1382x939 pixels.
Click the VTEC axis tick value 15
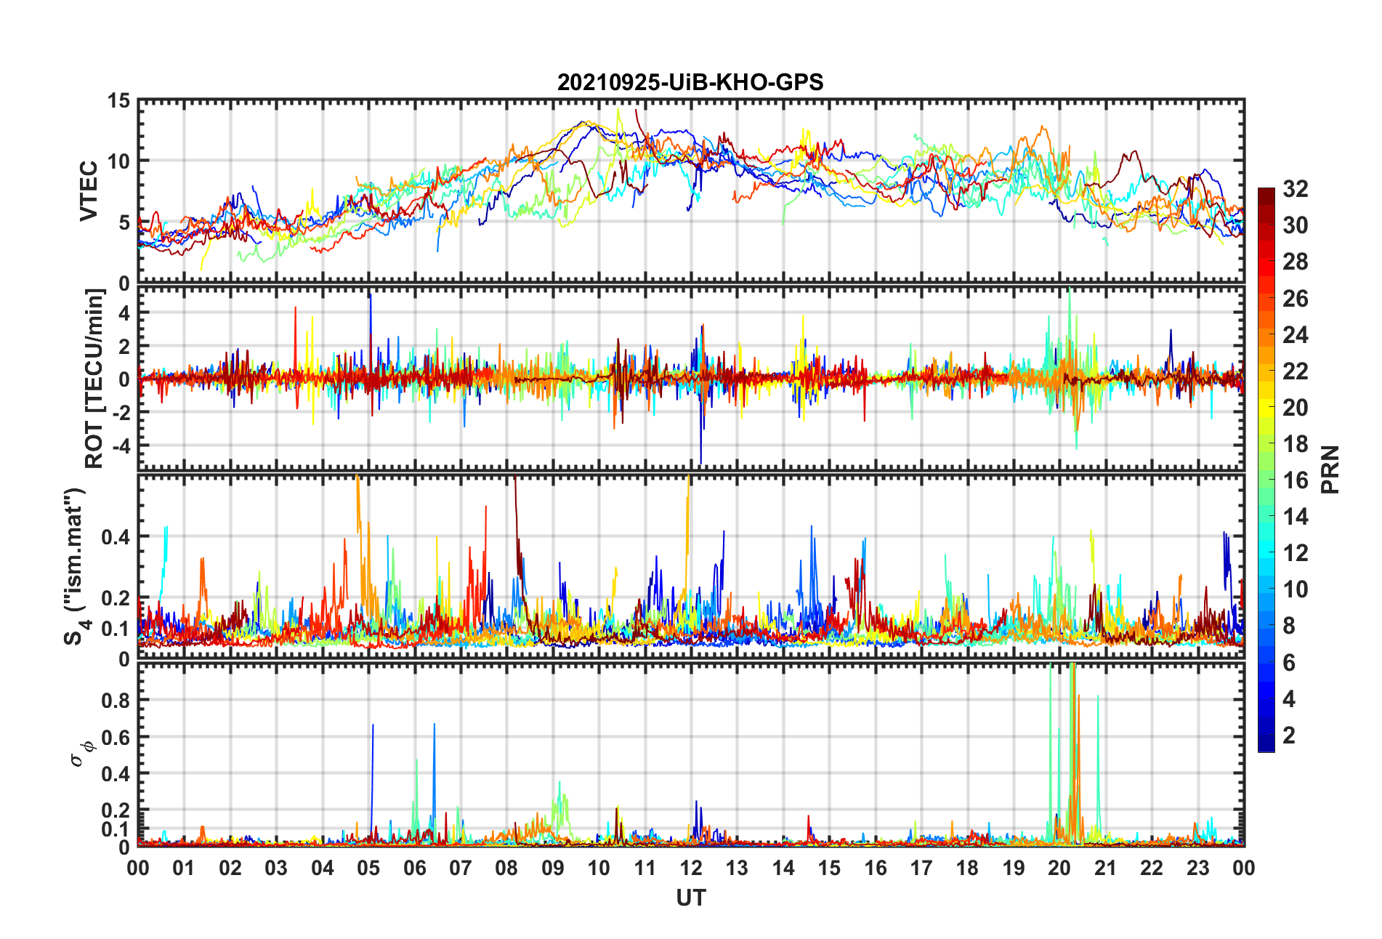tap(118, 101)
